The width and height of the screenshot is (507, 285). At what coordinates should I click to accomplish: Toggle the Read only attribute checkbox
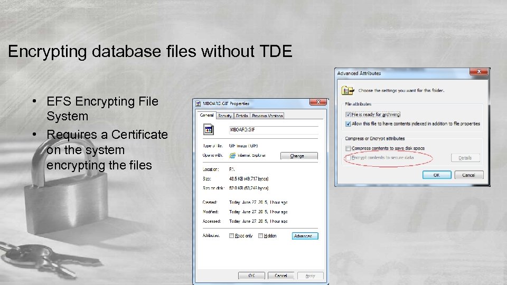pos(231,236)
